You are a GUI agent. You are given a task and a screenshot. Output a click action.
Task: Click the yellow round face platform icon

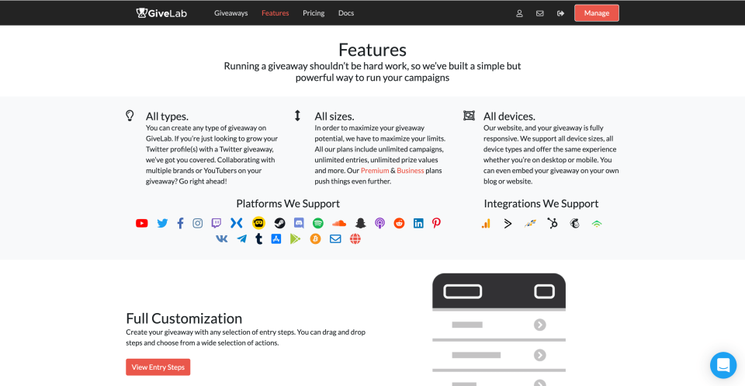pos(258,223)
